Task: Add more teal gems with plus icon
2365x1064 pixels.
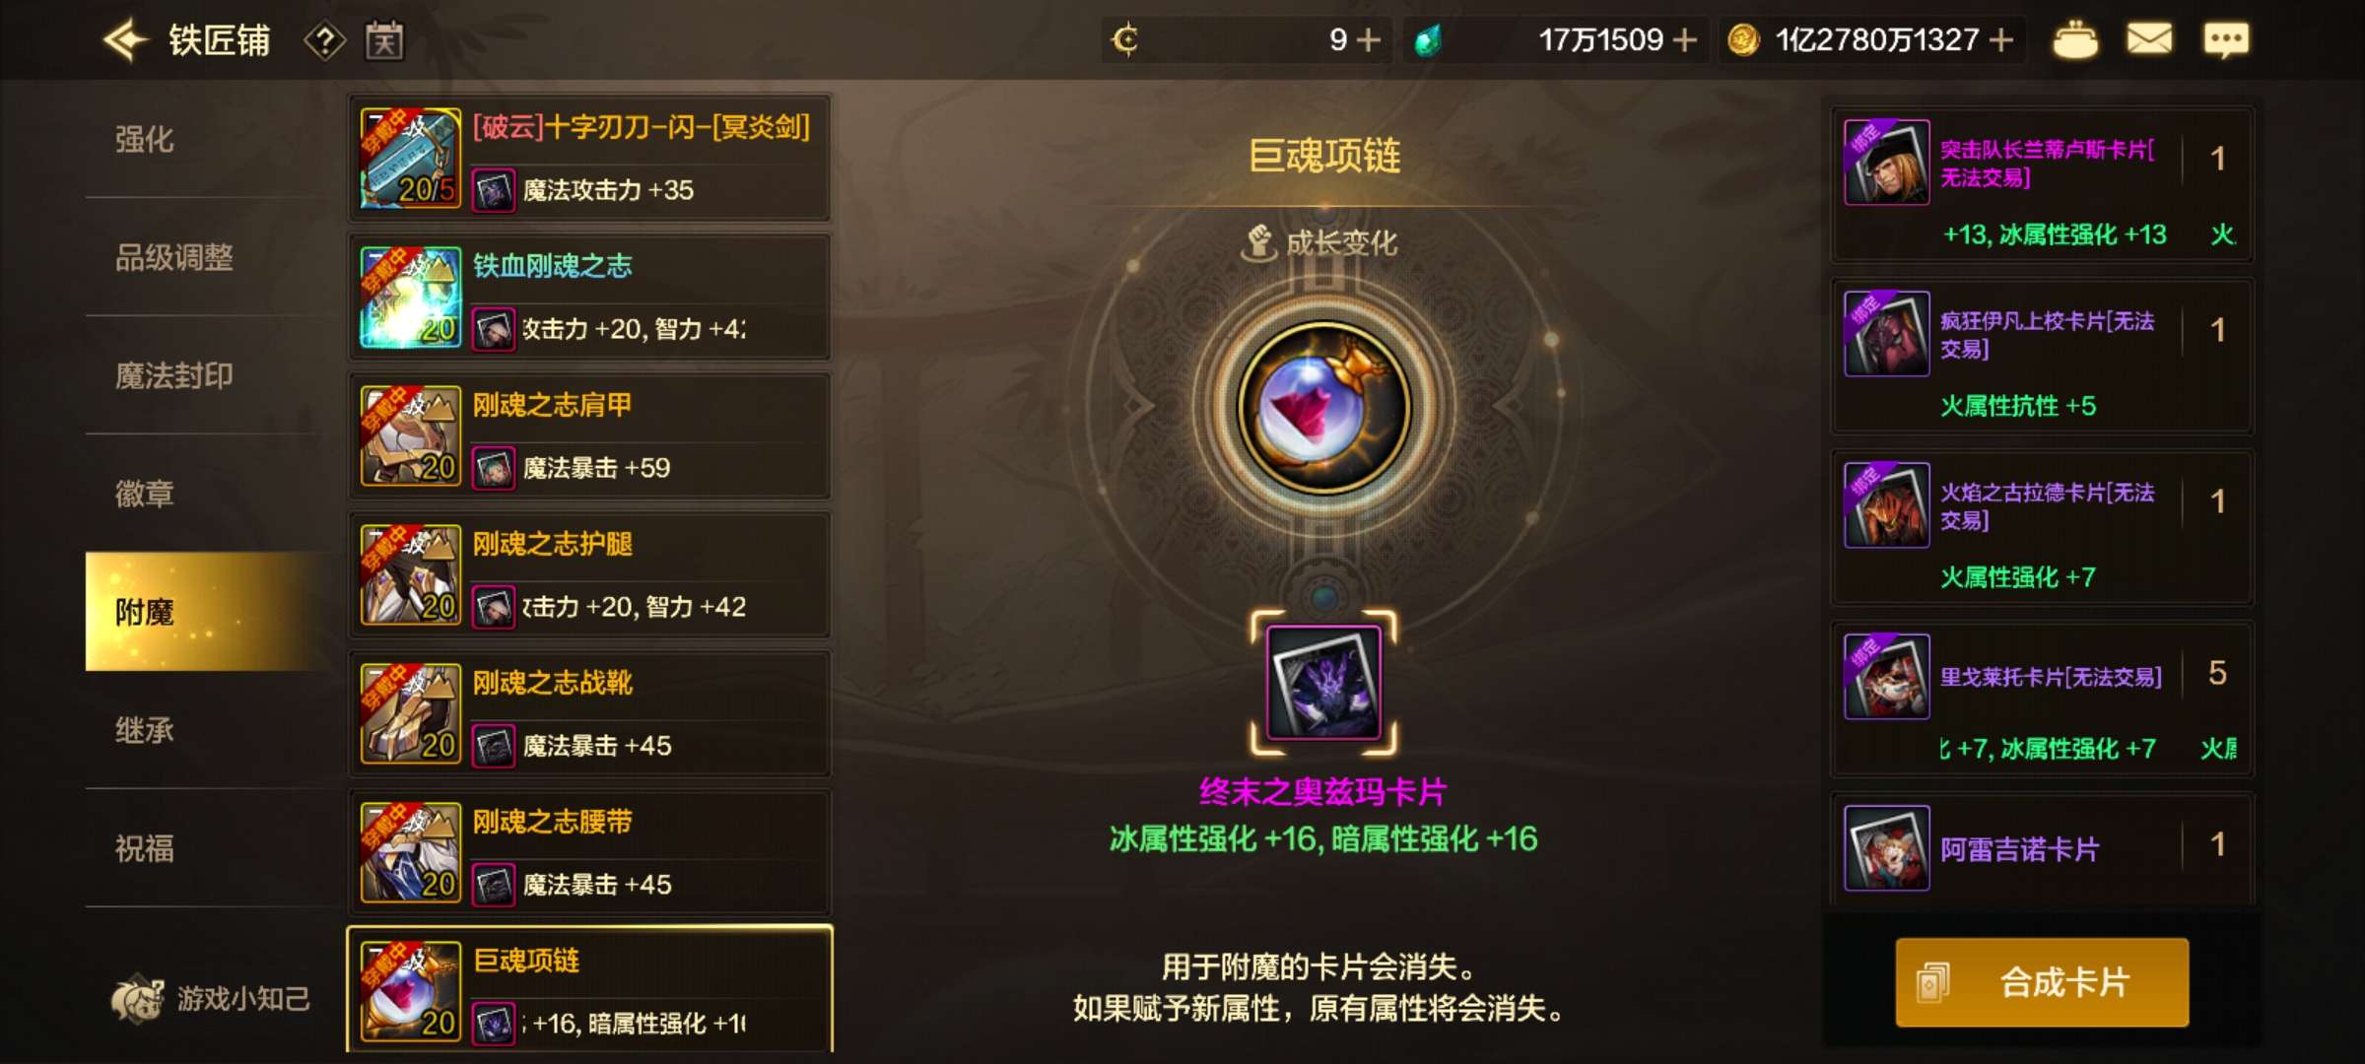Action: (1686, 40)
